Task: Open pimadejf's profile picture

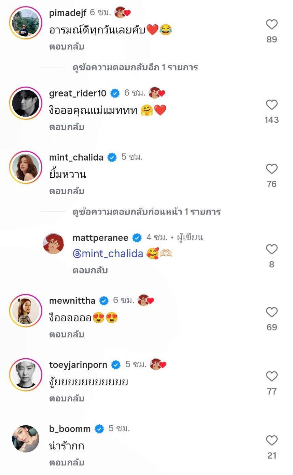Action: 26,23
